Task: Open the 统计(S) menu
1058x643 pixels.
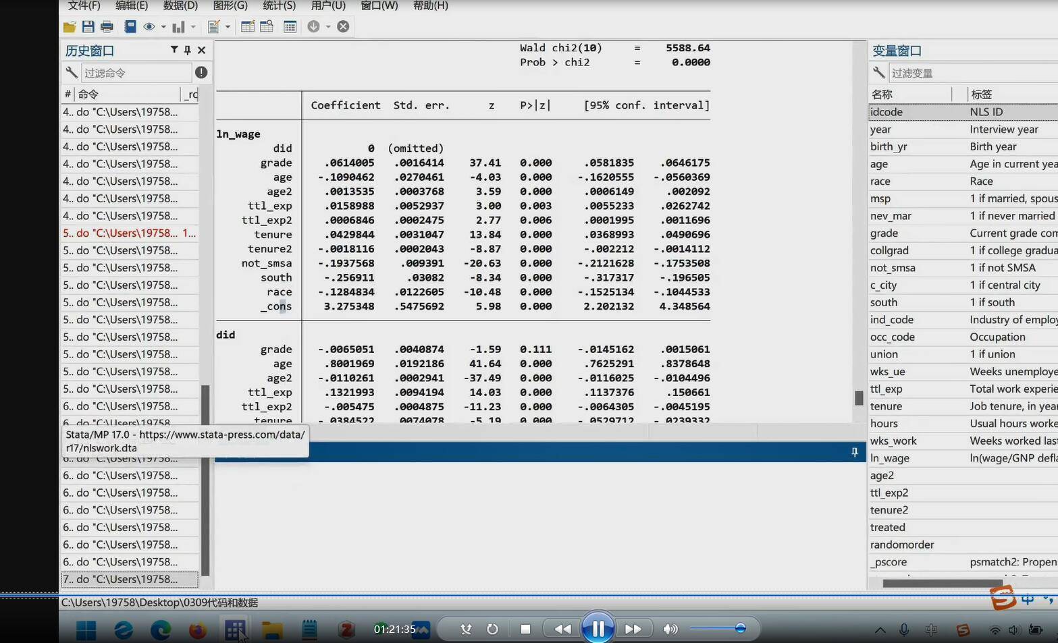Action: 279,6
